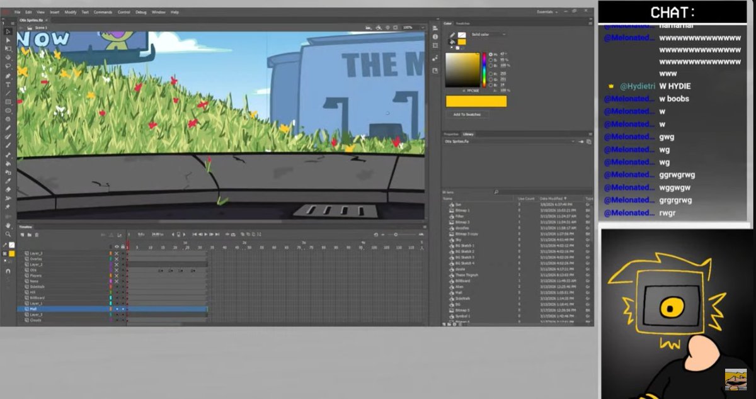Toggle the Loop playback icon
The height and width of the screenshot is (399, 756).
point(234,234)
